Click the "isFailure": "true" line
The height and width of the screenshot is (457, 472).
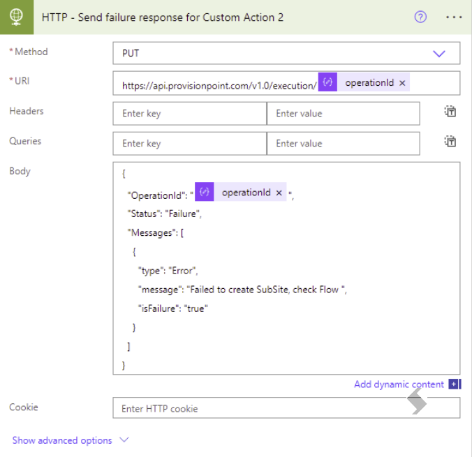172,308
